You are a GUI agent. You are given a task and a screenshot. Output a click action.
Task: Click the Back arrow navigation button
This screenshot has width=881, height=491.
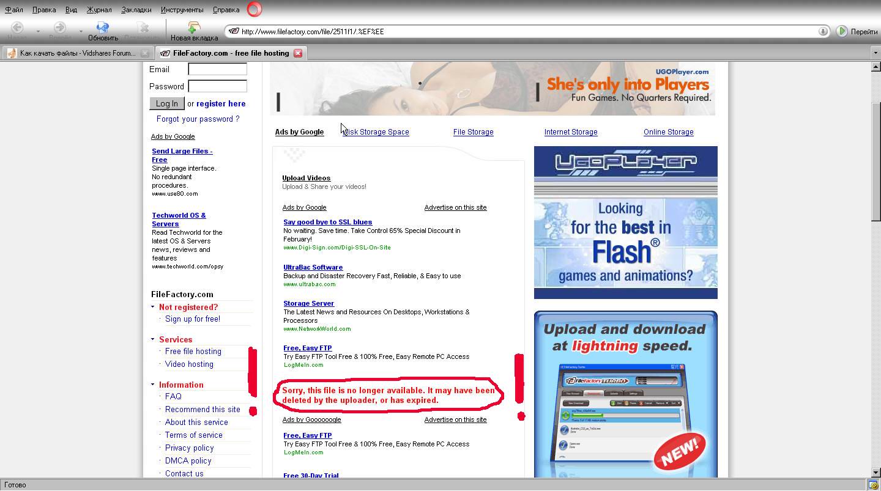click(x=17, y=28)
